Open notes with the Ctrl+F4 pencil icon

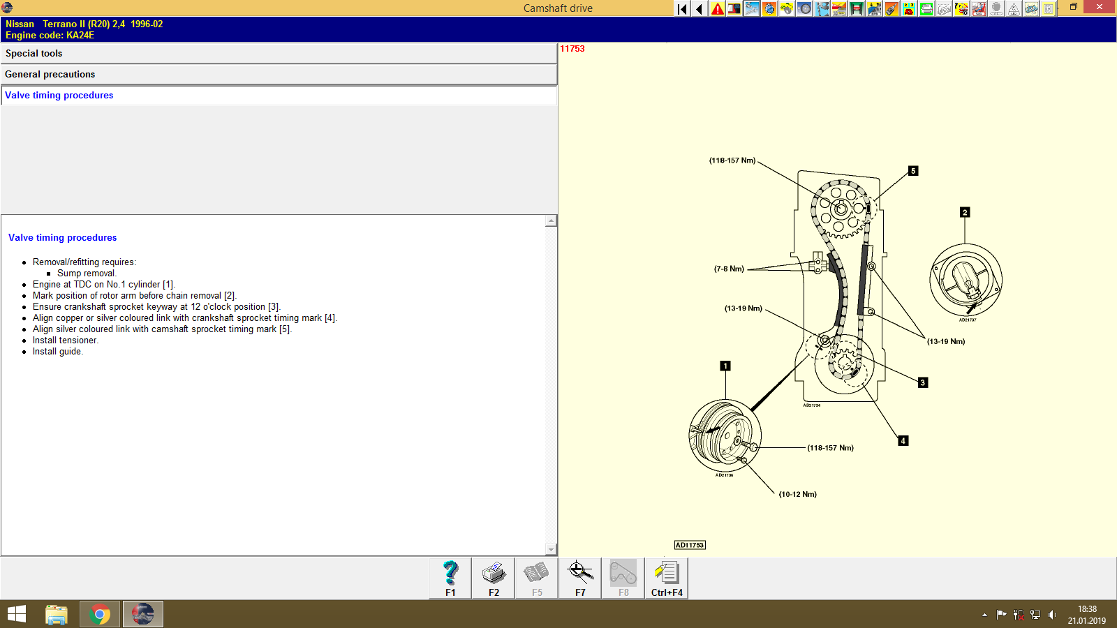tap(665, 574)
